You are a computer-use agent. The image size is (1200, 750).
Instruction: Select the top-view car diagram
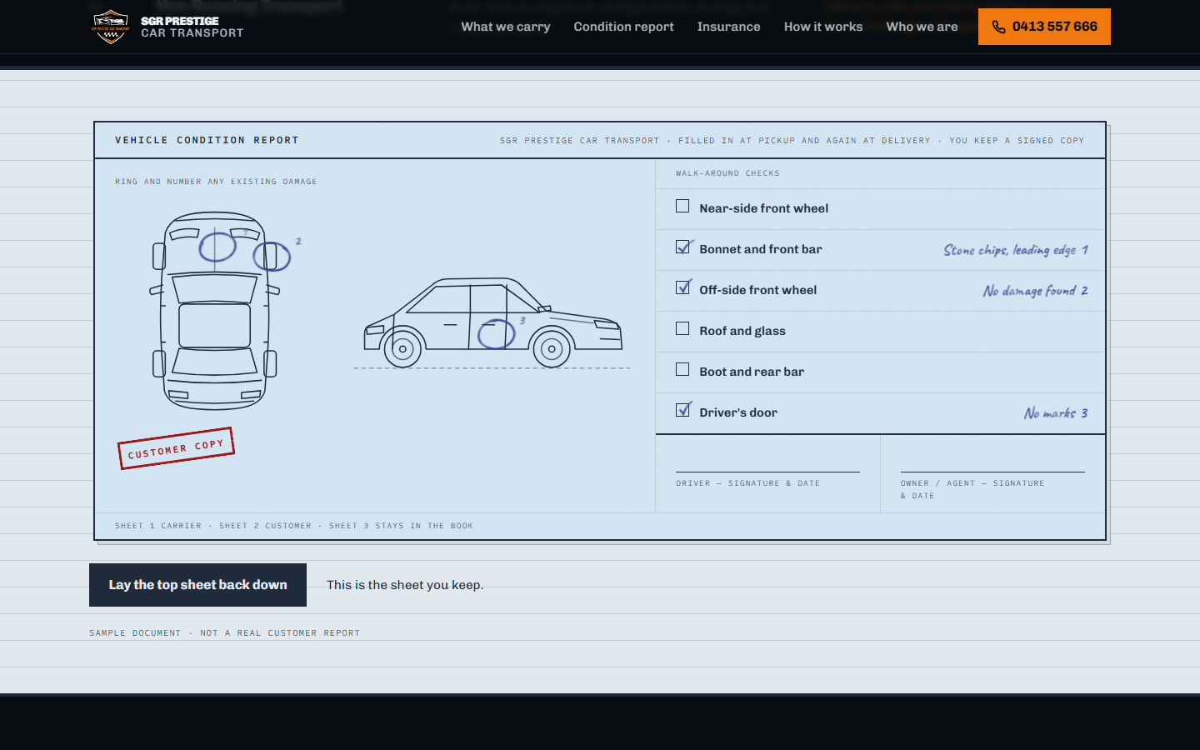(x=215, y=311)
